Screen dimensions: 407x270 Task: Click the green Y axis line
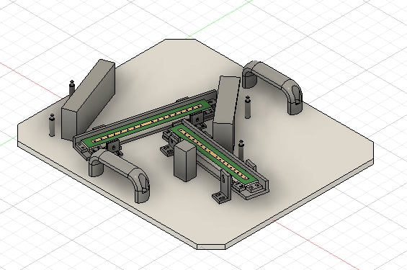pyautogui.click(x=220, y=19)
